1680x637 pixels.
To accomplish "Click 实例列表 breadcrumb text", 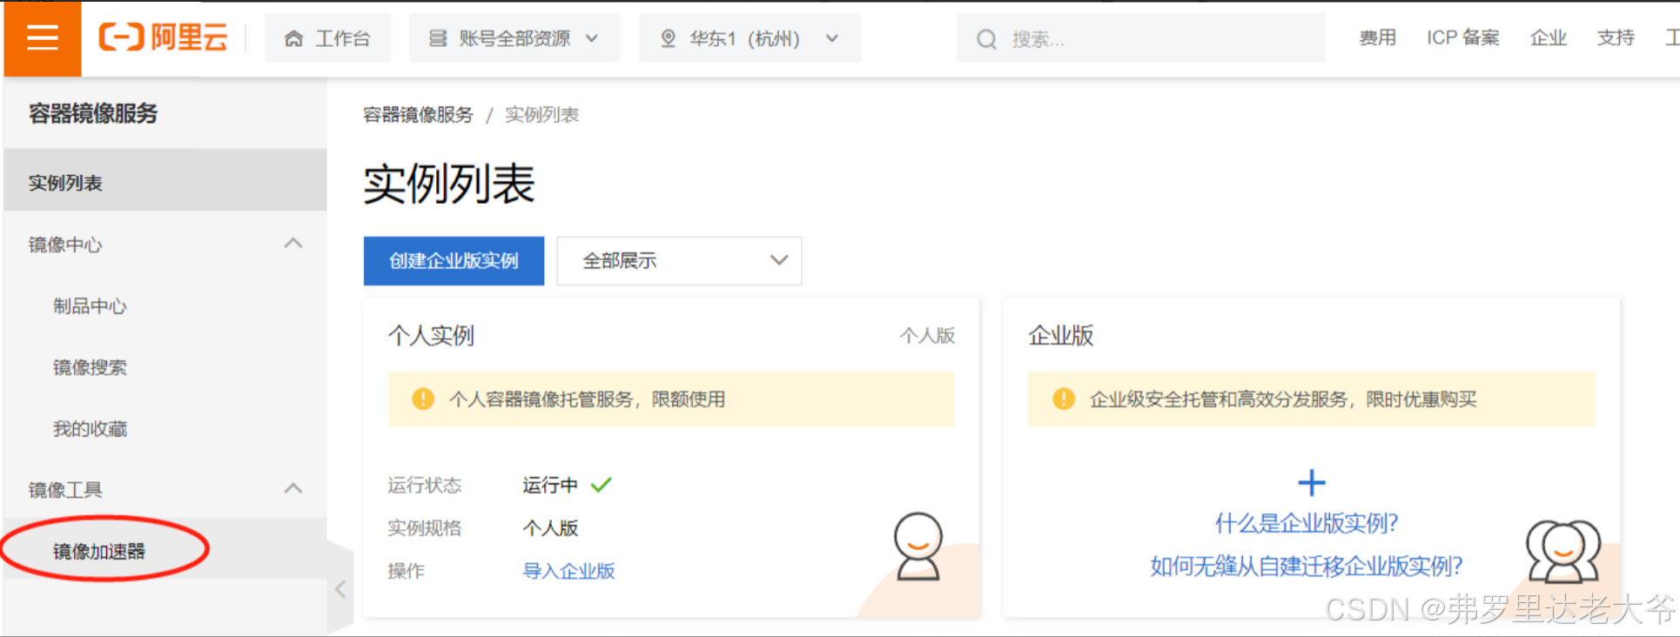I will tap(541, 115).
